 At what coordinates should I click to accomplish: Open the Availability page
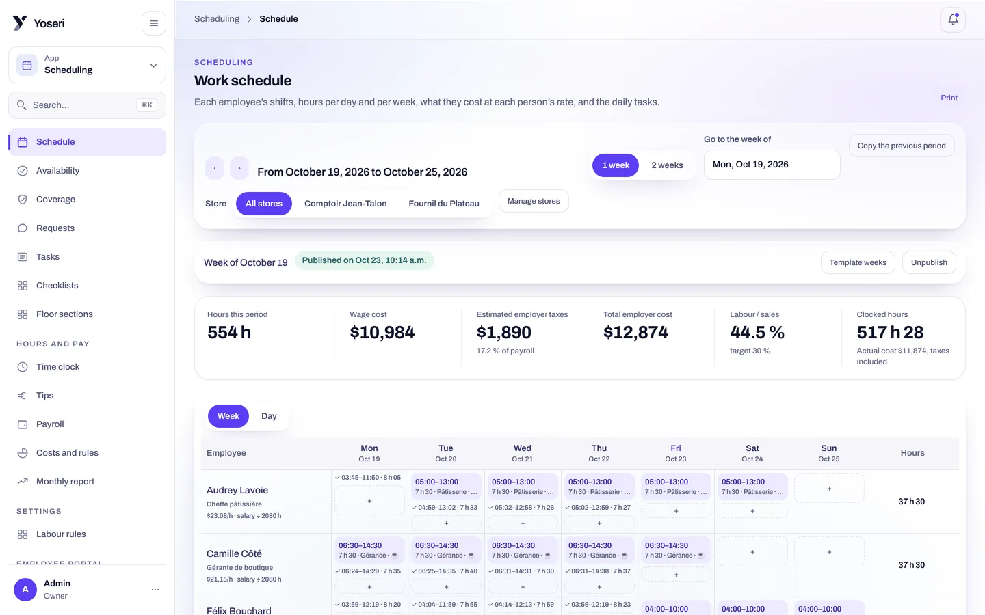click(x=88, y=171)
